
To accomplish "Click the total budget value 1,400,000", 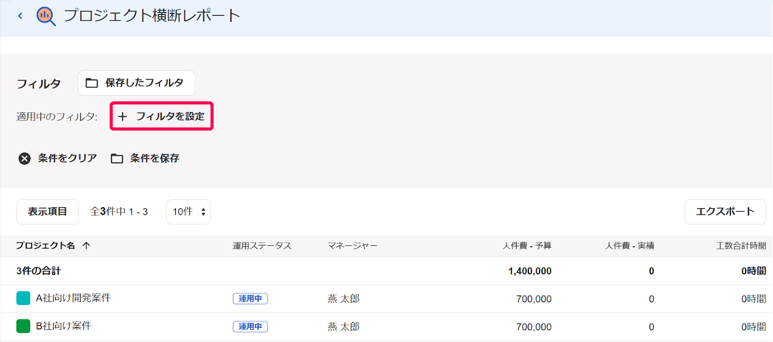I will 530,271.
